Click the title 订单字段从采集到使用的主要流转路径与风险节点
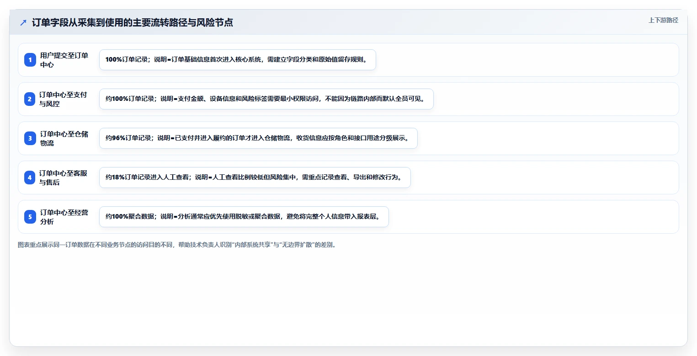 point(133,22)
